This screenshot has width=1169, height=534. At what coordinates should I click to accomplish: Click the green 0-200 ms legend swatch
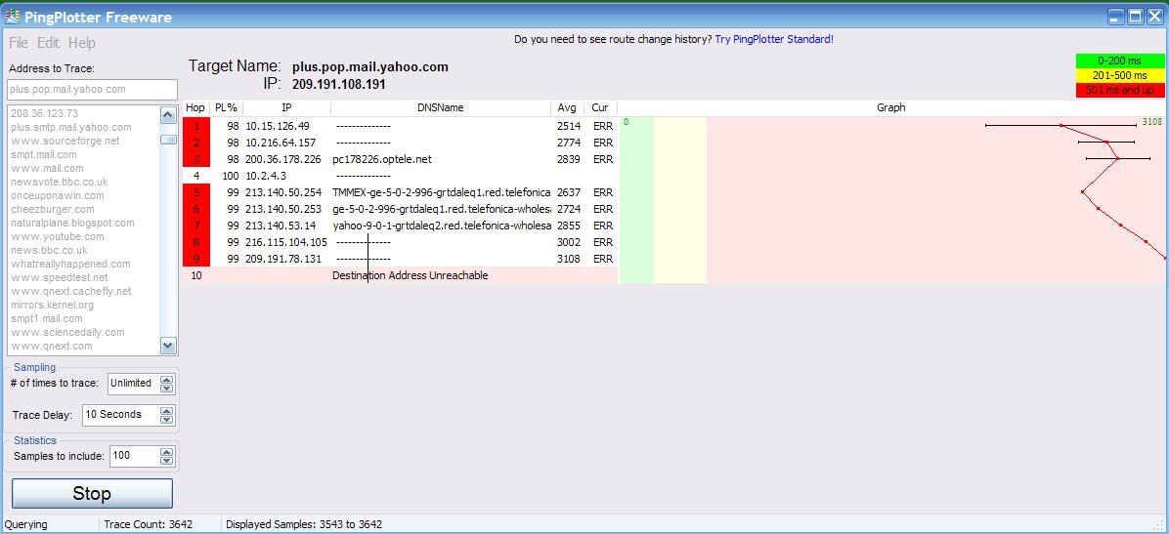[1120, 62]
